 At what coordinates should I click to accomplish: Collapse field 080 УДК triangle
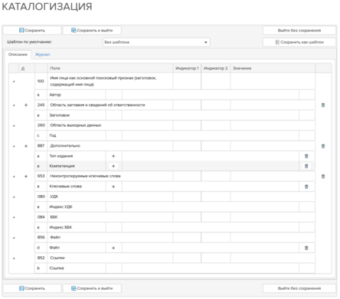[14, 197]
